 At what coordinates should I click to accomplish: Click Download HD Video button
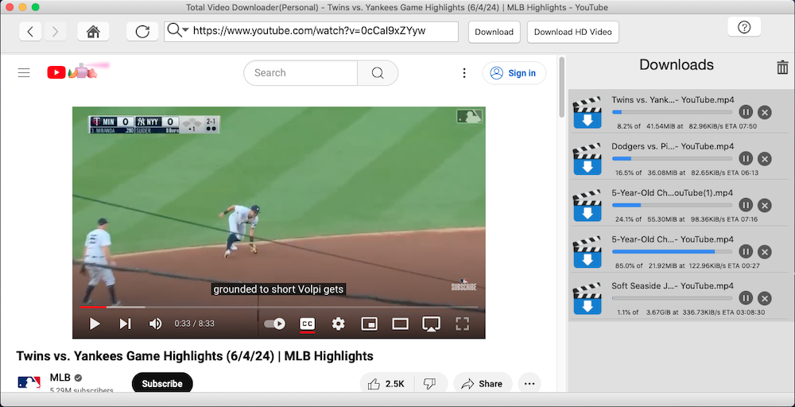[x=573, y=32]
